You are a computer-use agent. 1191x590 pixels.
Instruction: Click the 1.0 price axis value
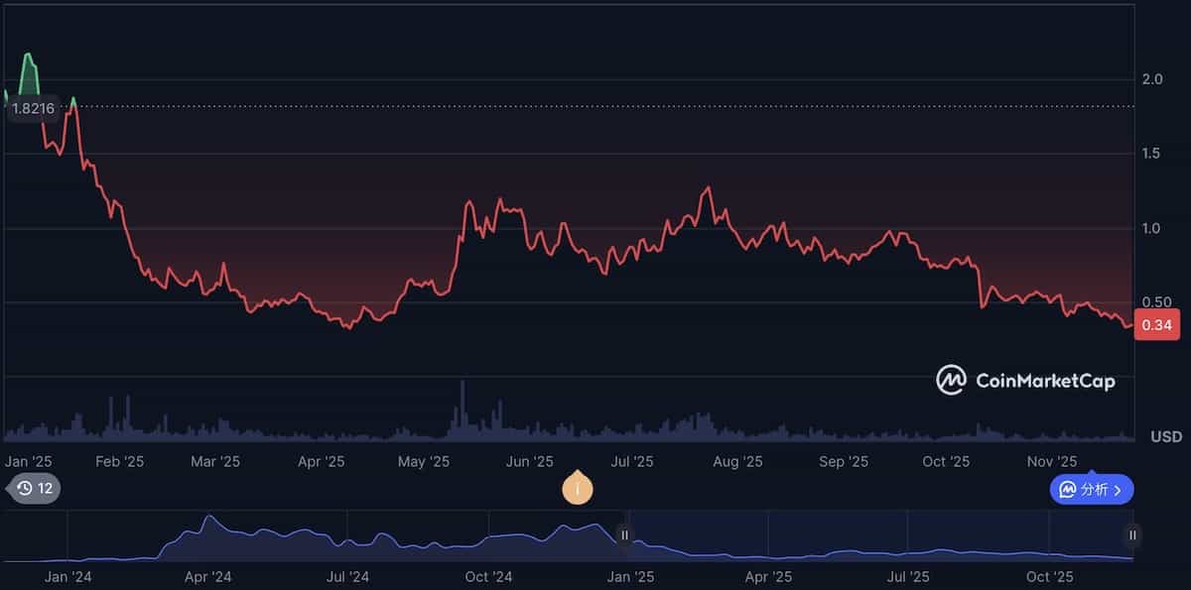(1151, 228)
